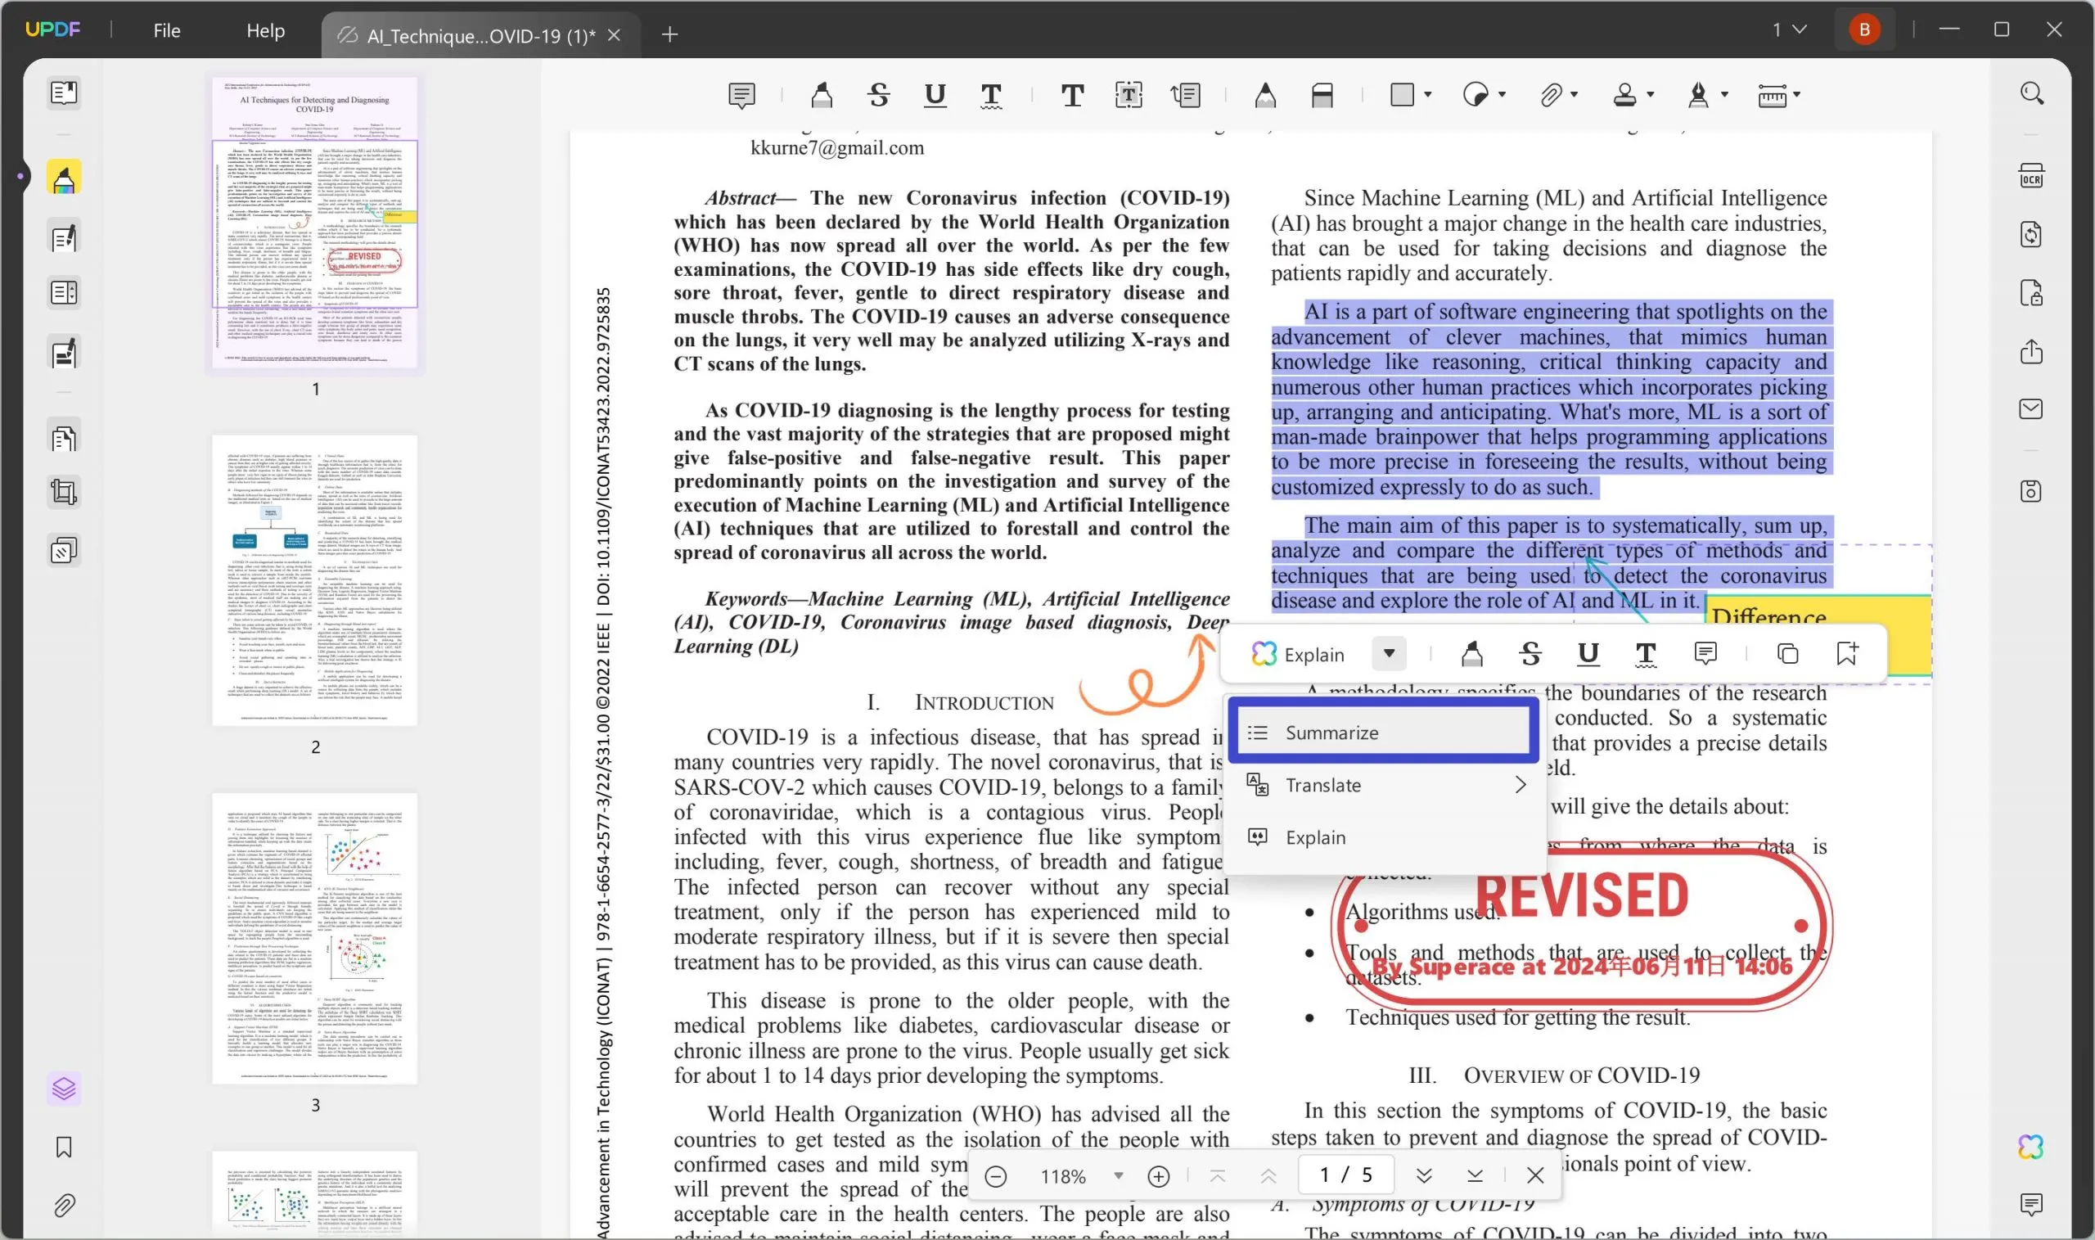2095x1240 pixels.
Task: Select the highlighter tool in the top toolbar
Action: point(822,94)
